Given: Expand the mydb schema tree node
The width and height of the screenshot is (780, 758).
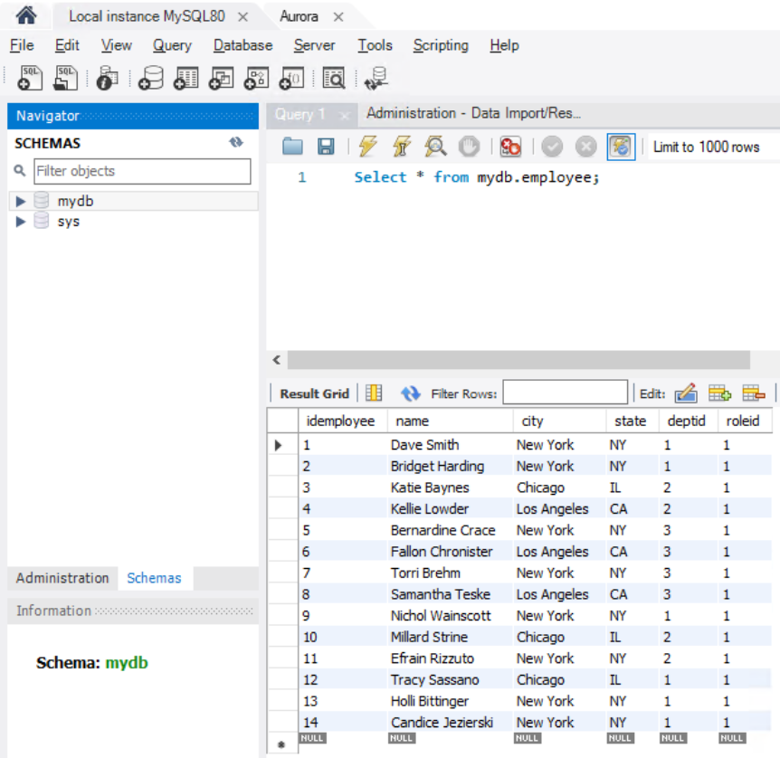Looking at the screenshot, I should tap(21, 202).
